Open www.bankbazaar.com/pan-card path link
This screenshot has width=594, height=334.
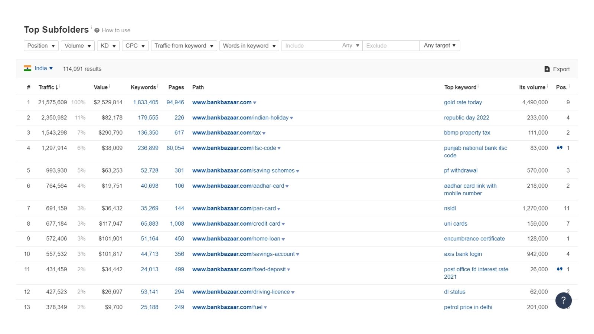tap(234, 208)
